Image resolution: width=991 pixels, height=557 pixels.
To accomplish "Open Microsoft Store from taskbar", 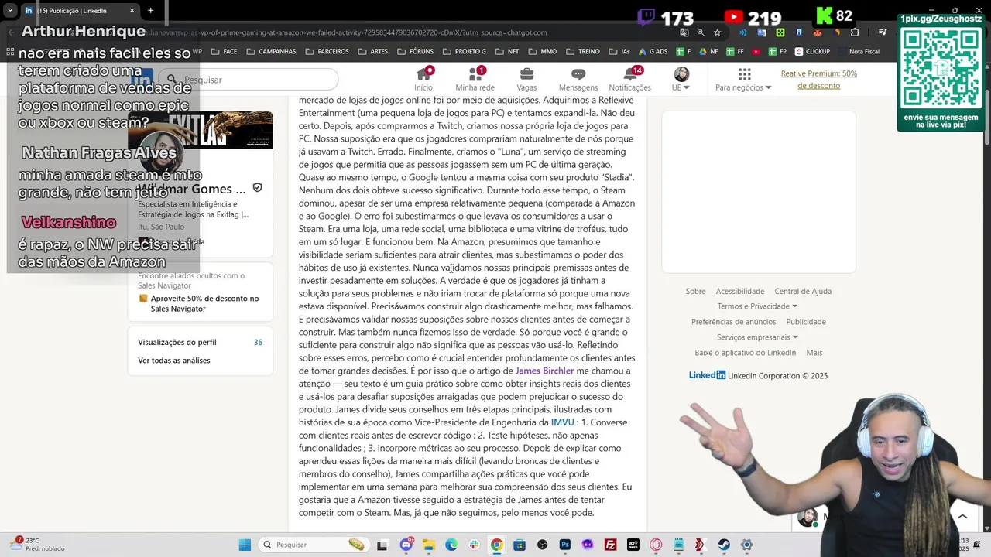I will [520, 545].
